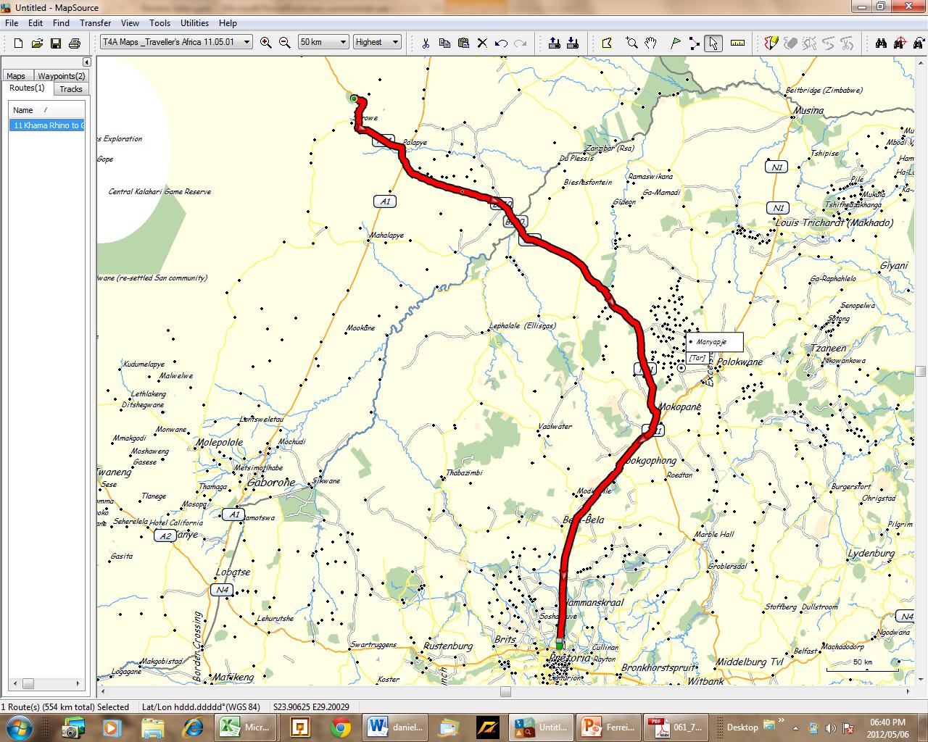
Task: Expand the 50 km zoom scale dropdown
Action: coord(323,42)
